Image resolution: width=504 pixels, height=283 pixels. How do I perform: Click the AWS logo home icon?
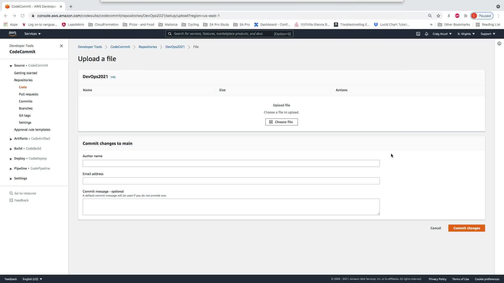click(12, 34)
